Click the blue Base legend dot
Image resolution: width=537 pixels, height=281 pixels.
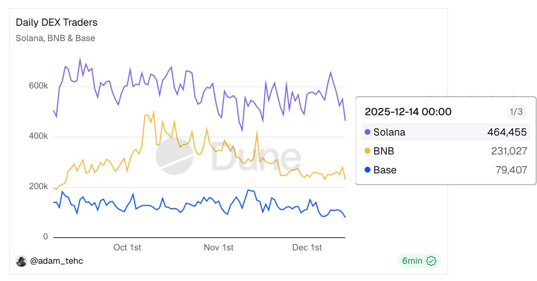pyautogui.click(x=368, y=170)
